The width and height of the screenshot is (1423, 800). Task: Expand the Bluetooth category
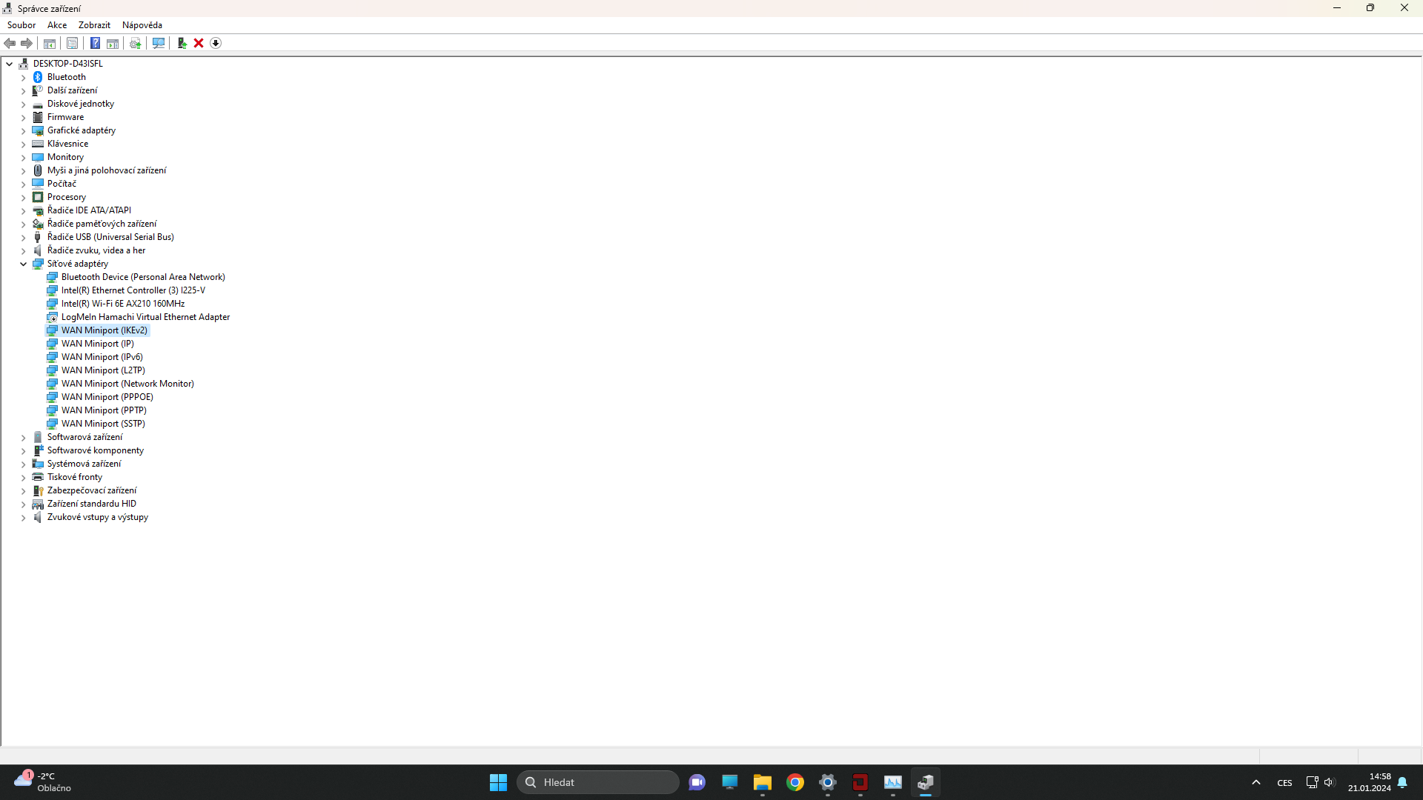23,77
